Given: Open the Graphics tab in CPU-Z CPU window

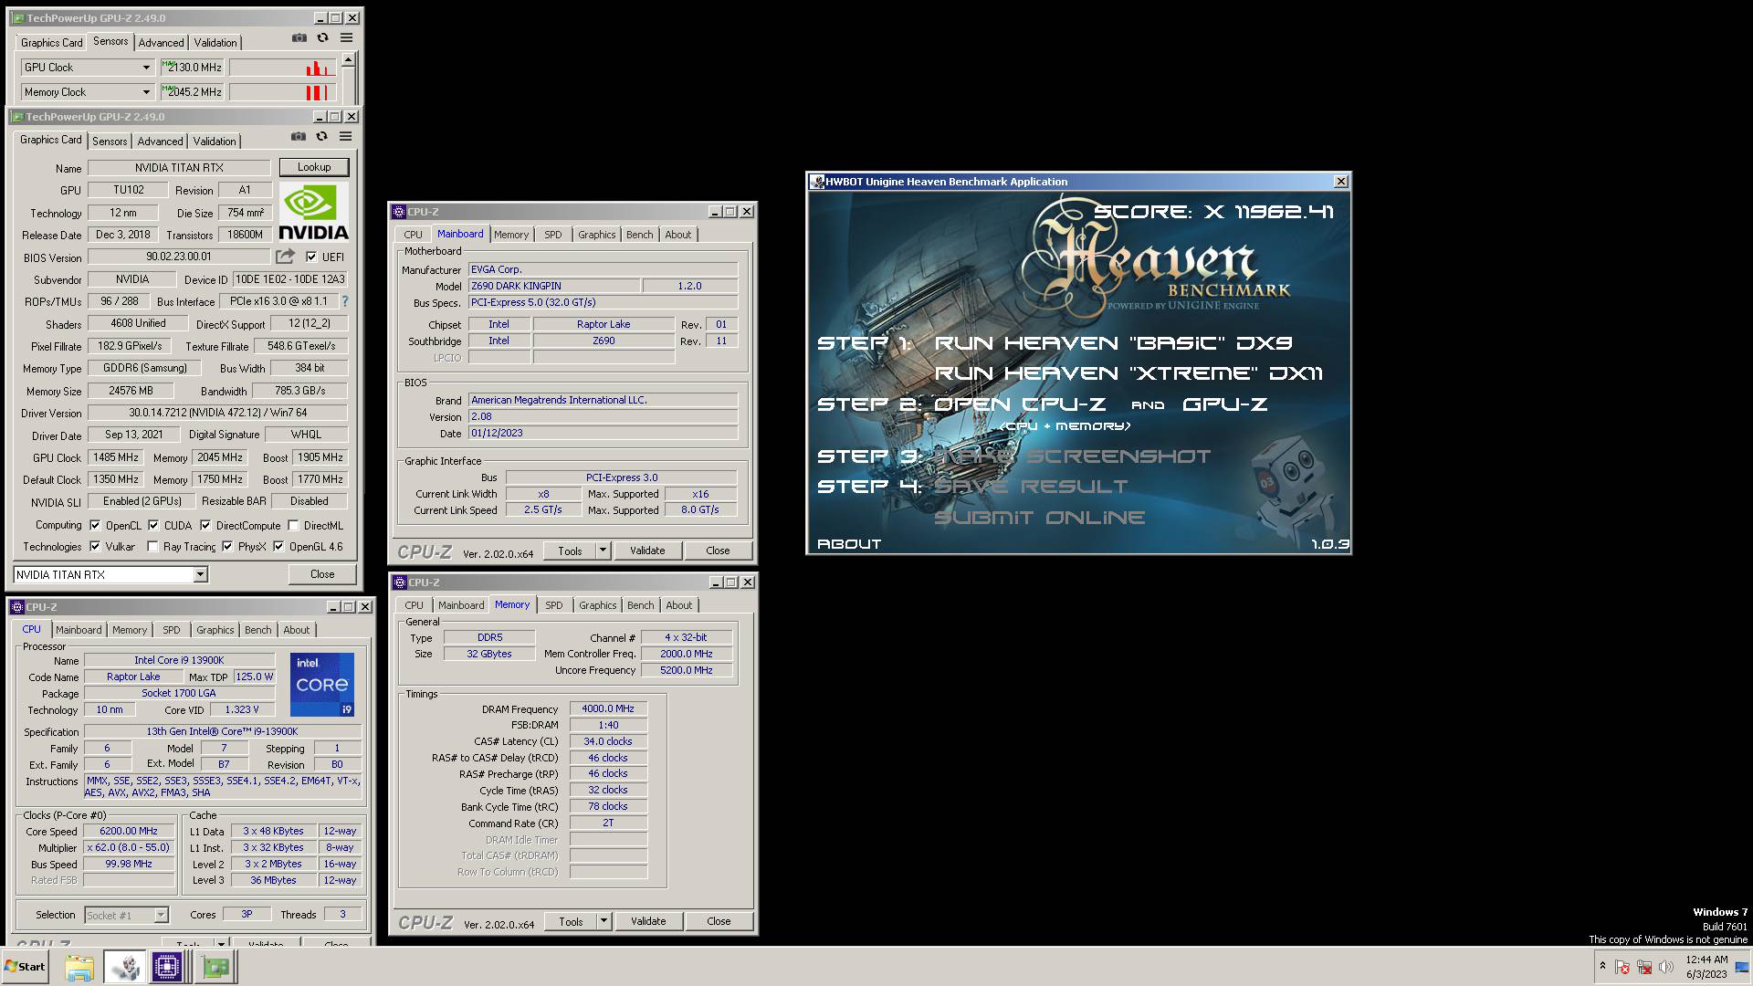Looking at the screenshot, I should click(215, 630).
